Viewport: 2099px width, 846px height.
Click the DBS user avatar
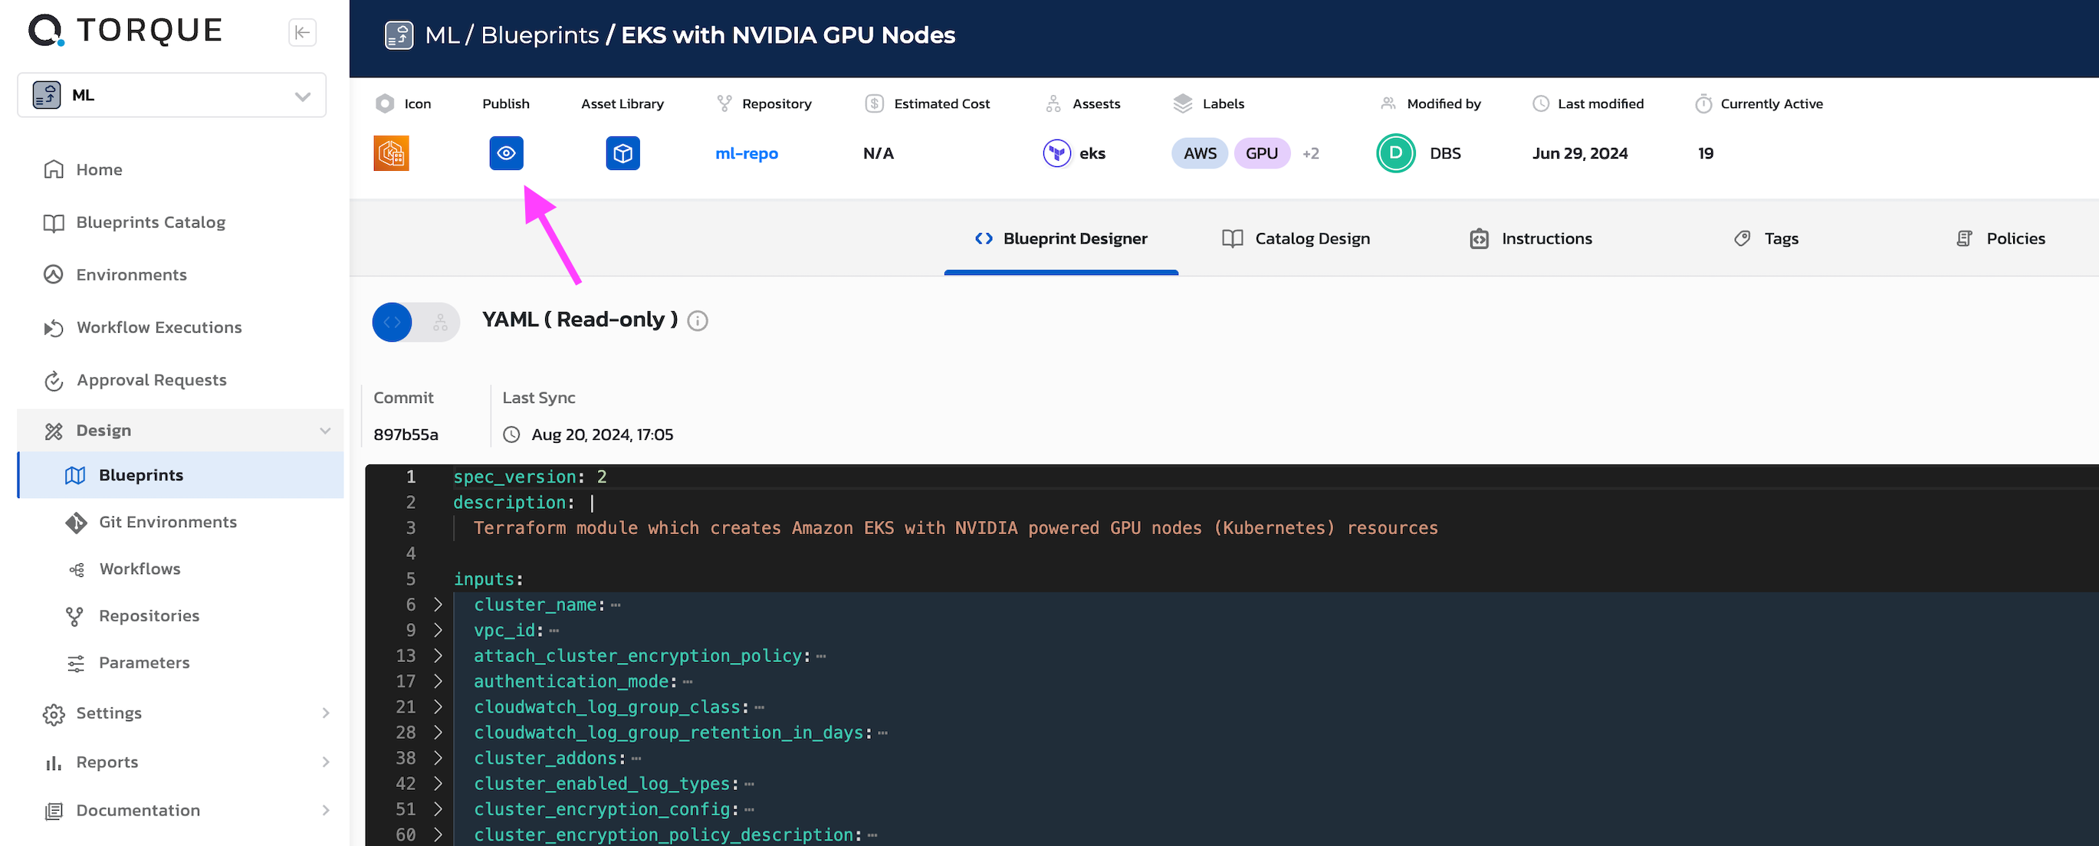click(x=1395, y=153)
